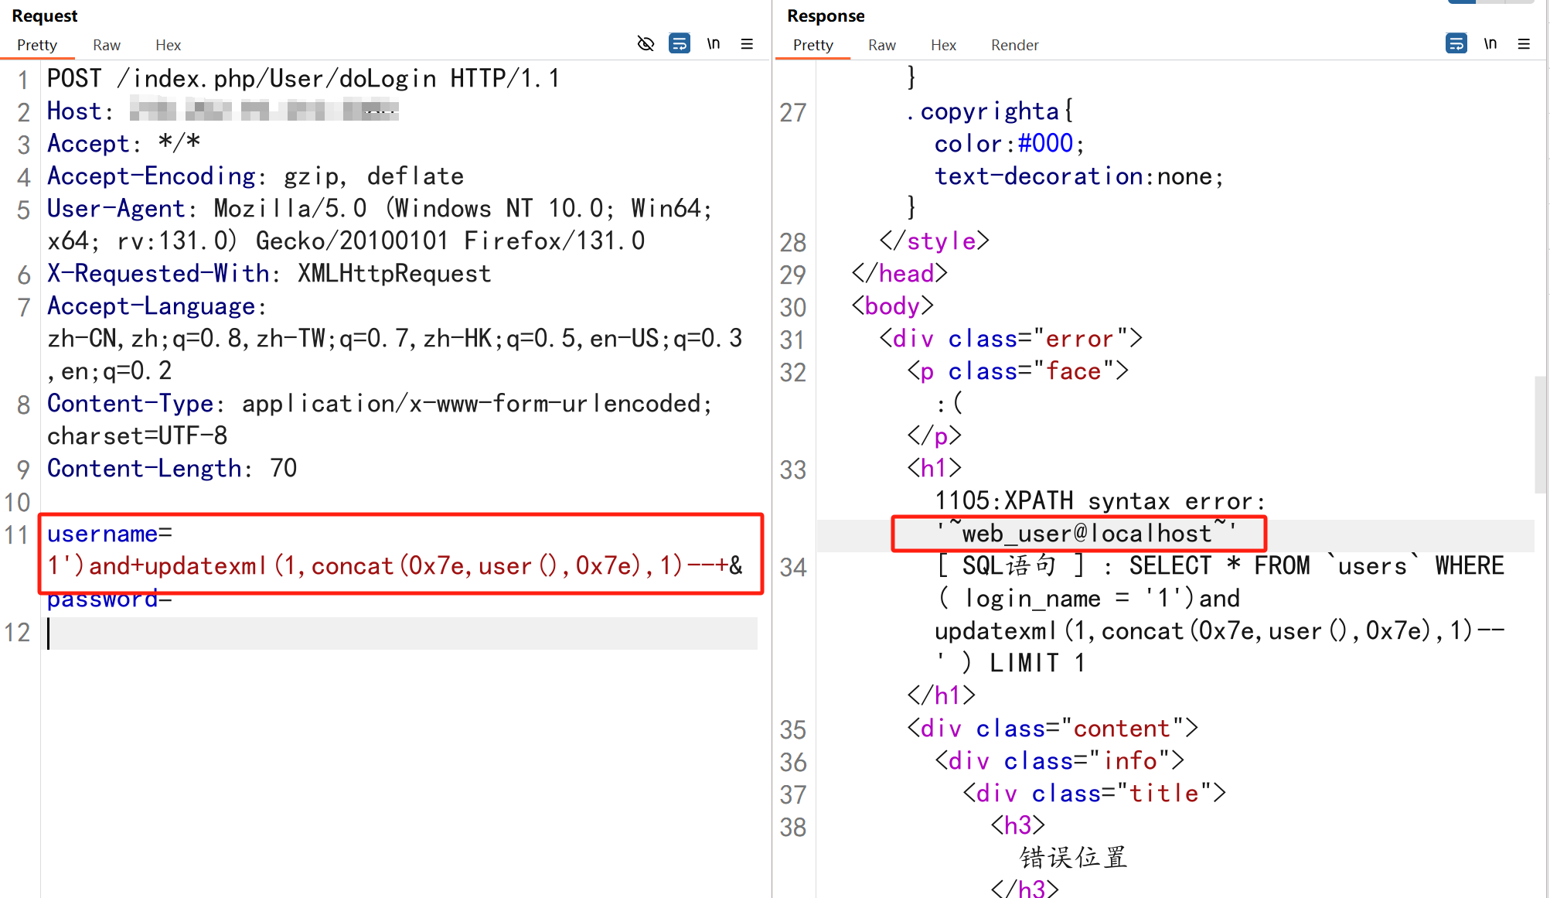The height and width of the screenshot is (898, 1550).
Task: Click the 'SELECT * FROM `users` WHERE' text
Action: [1317, 566]
